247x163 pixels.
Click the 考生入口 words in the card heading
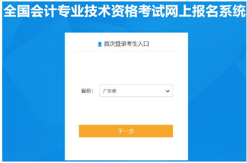click(x=137, y=44)
